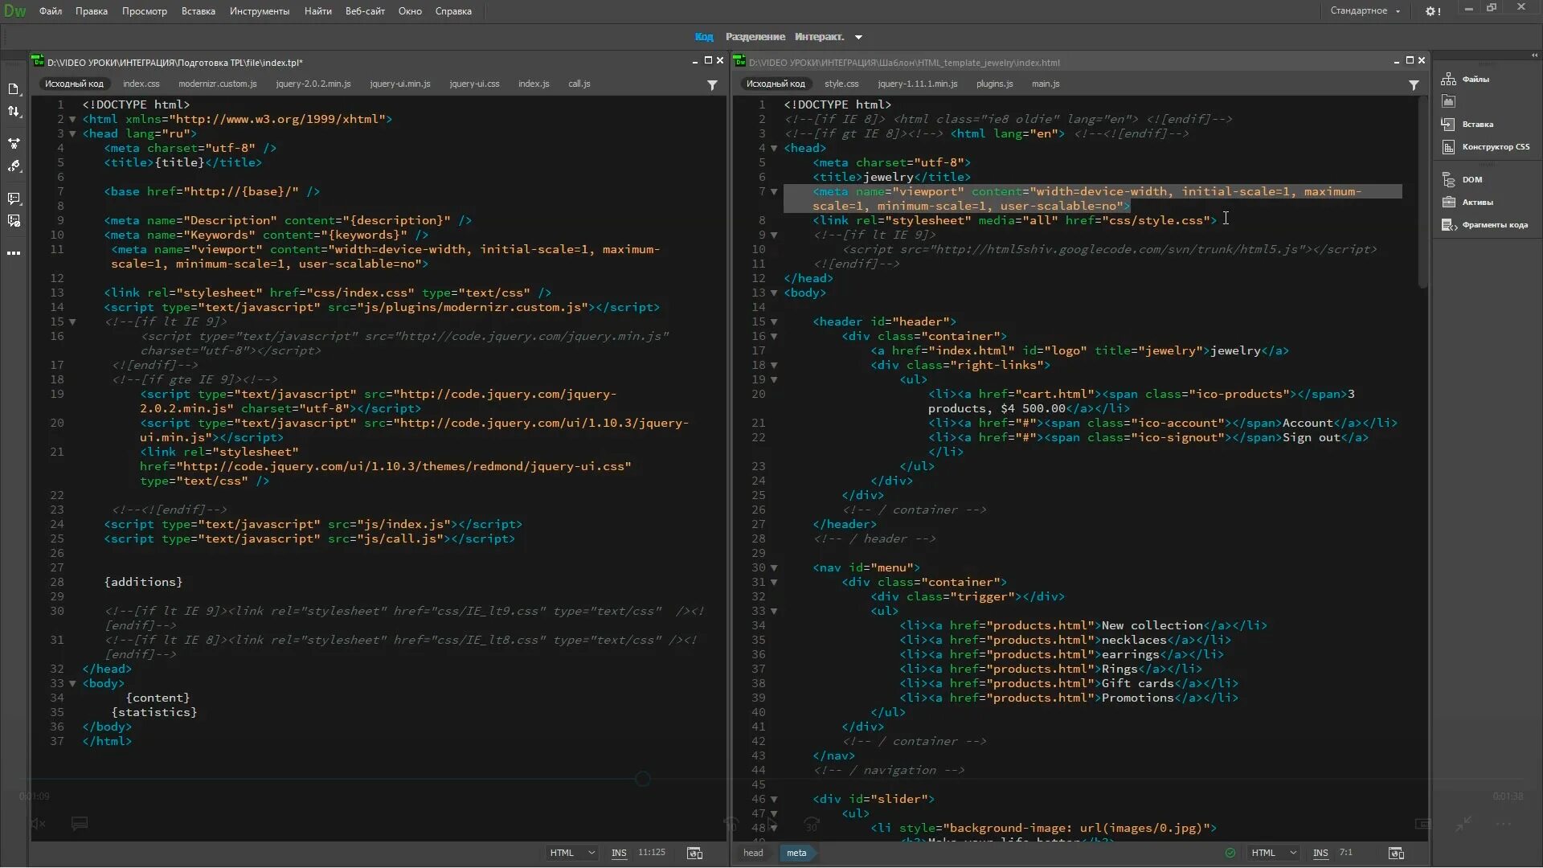
Task: Open the Конструктор CSS panel
Action: click(1495, 147)
